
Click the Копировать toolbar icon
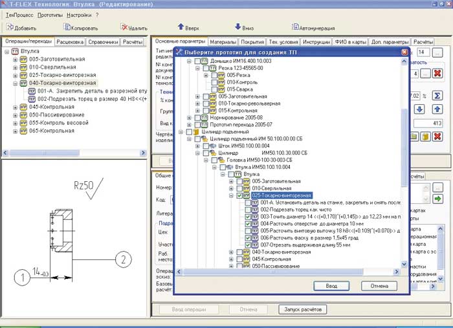point(67,28)
